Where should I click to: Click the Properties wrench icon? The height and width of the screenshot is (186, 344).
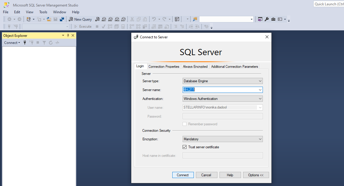coord(267,19)
